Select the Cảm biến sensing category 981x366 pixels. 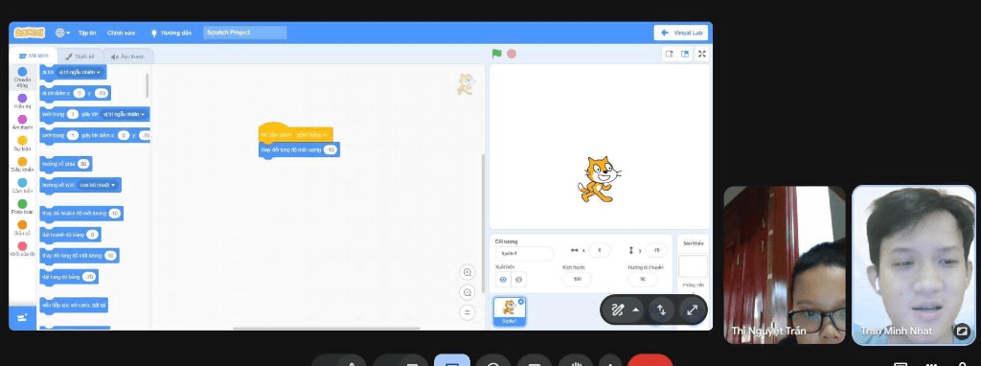23,186
